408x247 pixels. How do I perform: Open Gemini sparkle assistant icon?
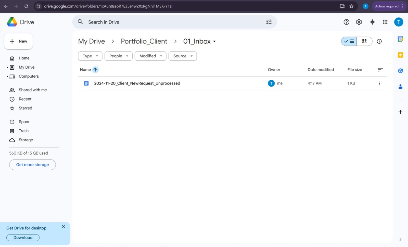pyautogui.click(x=372, y=22)
